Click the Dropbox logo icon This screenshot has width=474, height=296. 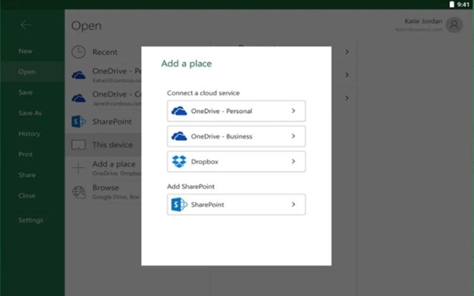(179, 161)
